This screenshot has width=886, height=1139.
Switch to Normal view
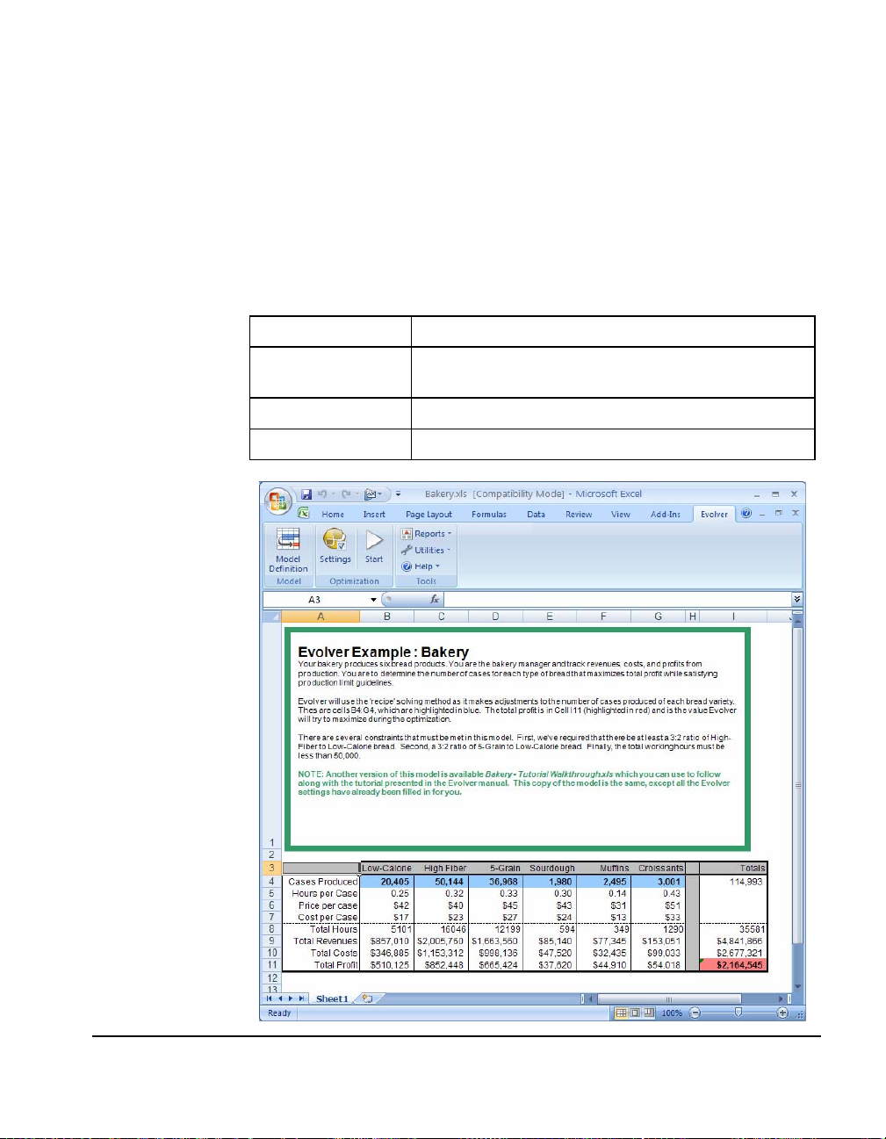[x=622, y=1013]
